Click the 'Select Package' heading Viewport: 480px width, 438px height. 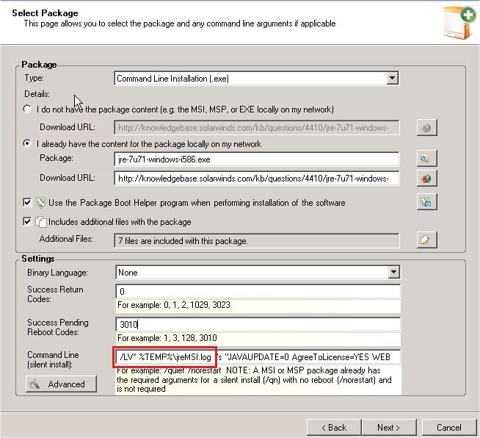[45, 13]
